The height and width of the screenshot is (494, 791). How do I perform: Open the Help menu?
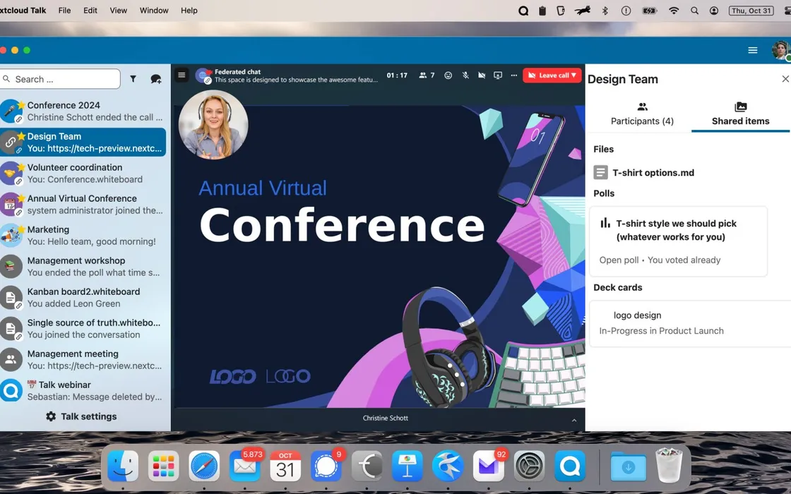tap(189, 10)
